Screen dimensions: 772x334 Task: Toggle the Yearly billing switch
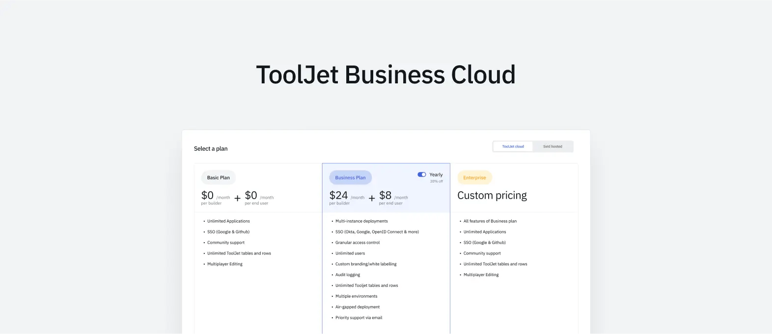point(422,175)
